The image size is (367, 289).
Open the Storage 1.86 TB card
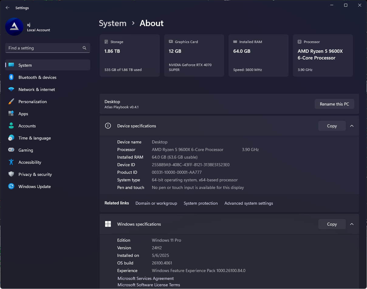[x=130, y=55]
